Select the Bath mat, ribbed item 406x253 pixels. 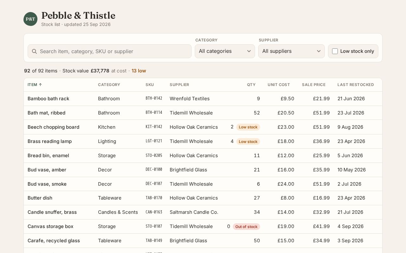click(x=47, y=113)
